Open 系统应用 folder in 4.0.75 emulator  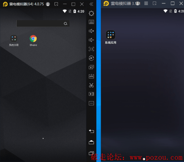coord(14,41)
